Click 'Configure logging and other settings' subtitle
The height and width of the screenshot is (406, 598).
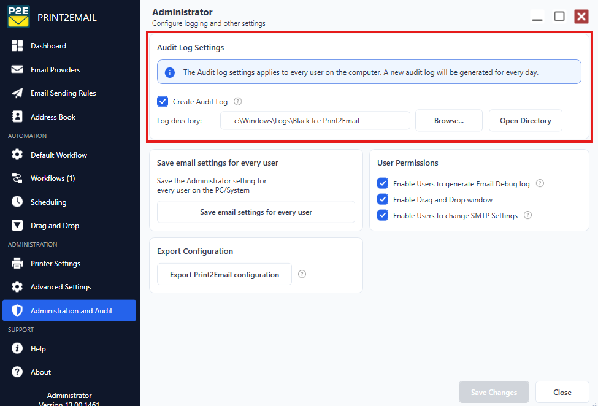coord(209,23)
